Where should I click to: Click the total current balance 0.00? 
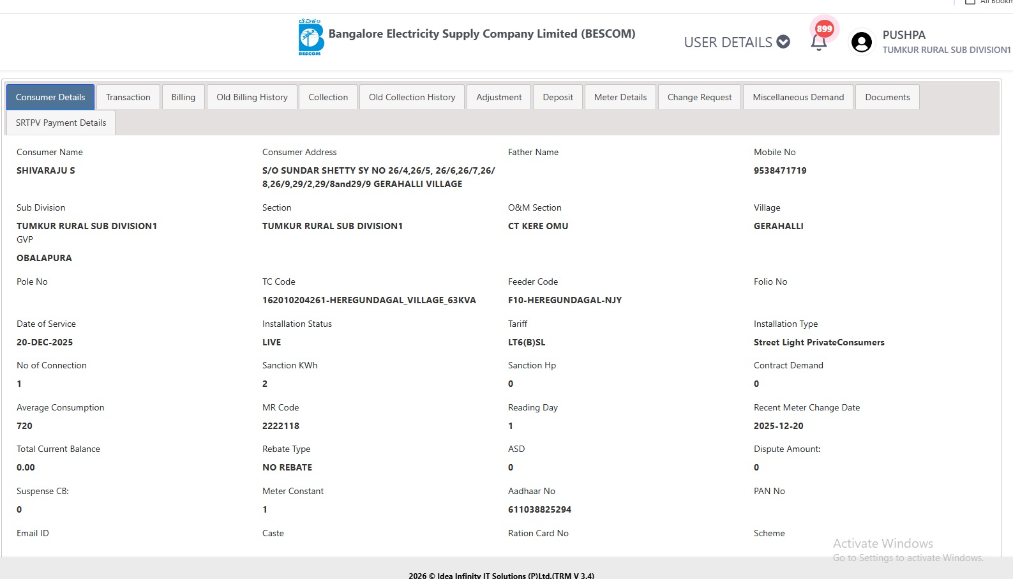pos(26,467)
